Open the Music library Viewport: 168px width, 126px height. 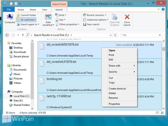click(15, 74)
